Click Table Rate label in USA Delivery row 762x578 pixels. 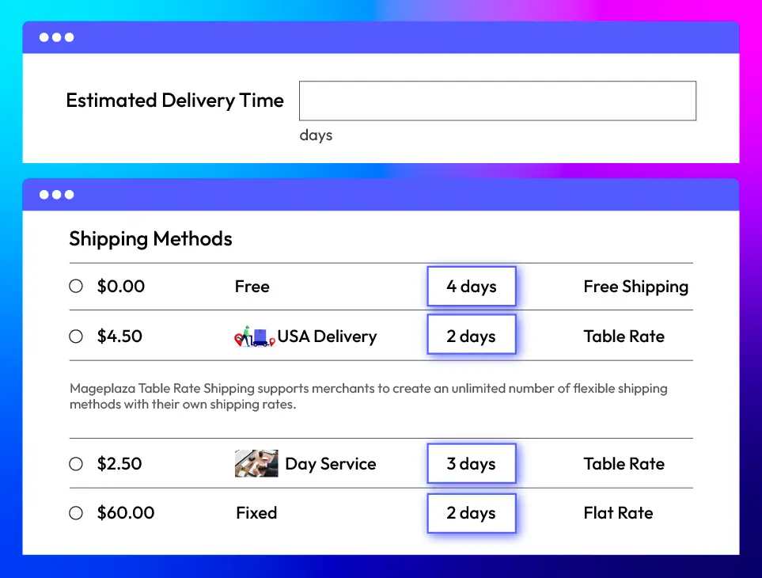click(624, 337)
